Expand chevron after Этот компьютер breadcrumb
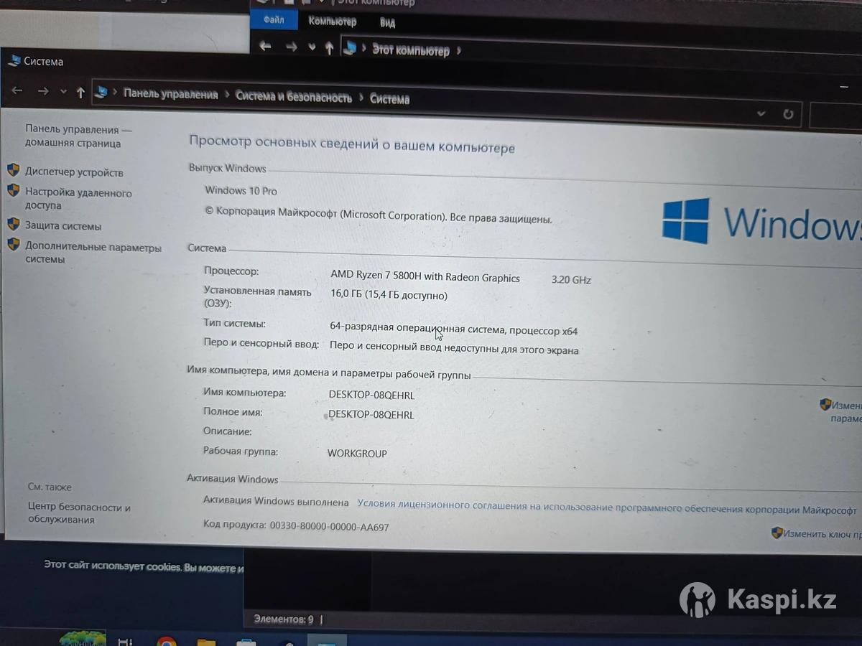The width and height of the screenshot is (862, 646). [x=459, y=51]
